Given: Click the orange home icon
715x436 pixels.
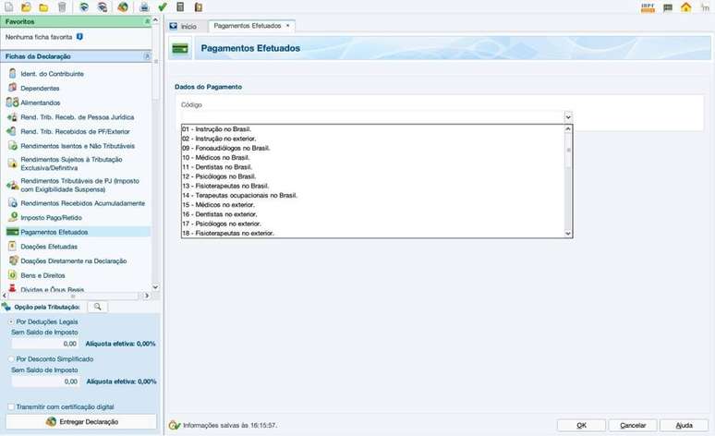Looking at the screenshot, I should click(685, 7).
